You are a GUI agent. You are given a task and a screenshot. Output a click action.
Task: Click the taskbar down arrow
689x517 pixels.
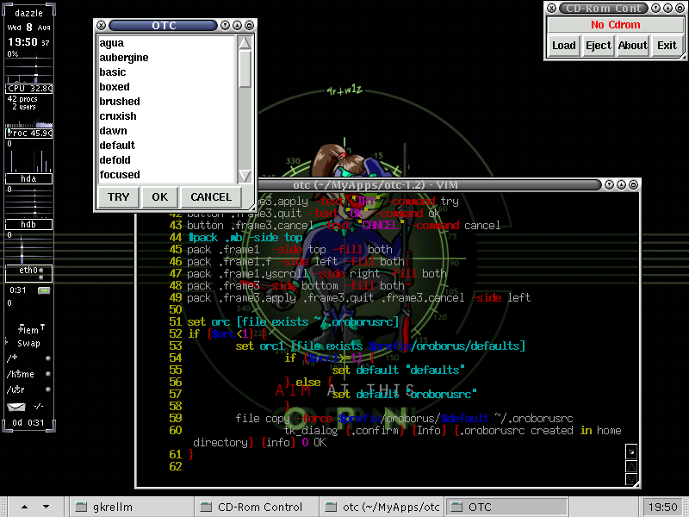[46, 507]
